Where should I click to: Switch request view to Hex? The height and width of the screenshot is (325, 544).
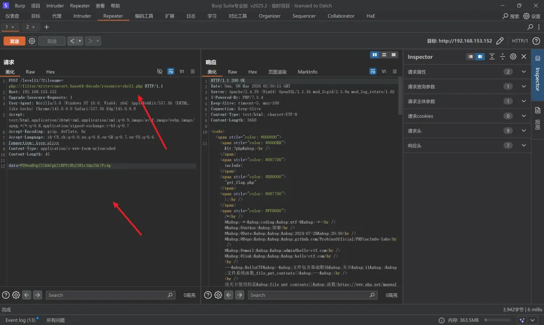(x=51, y=72)
